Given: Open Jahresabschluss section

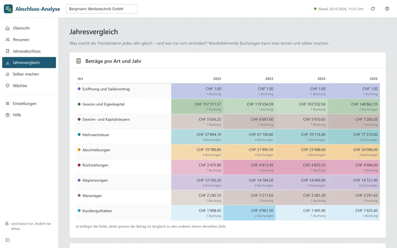Looking at the screenshot, I should pos(29,51).
